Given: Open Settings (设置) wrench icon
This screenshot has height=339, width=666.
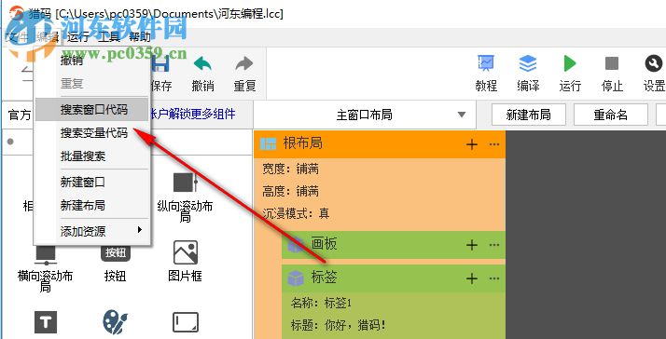Looking at the screenshot, I should [654, 63].
